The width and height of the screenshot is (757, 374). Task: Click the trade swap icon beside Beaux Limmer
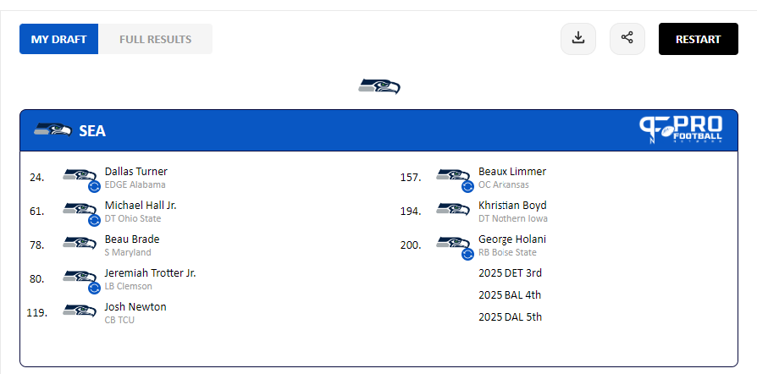point(467,186)
